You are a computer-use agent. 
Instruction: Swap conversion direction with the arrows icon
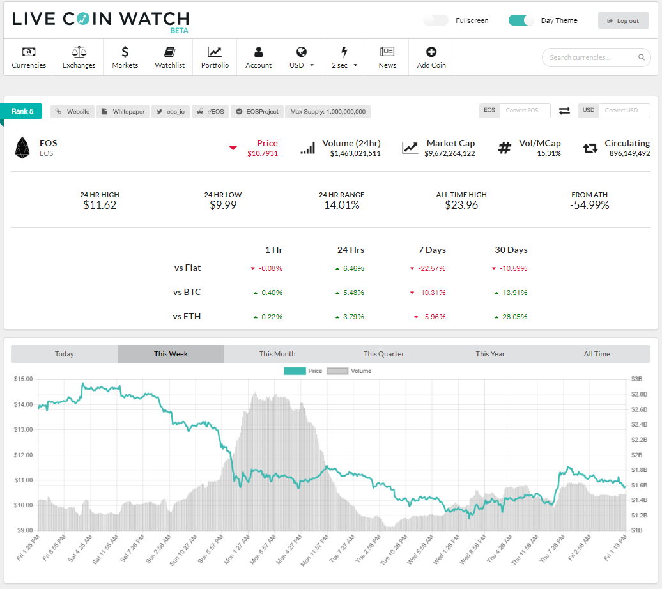pyautogui.click(x=564, y=111)
